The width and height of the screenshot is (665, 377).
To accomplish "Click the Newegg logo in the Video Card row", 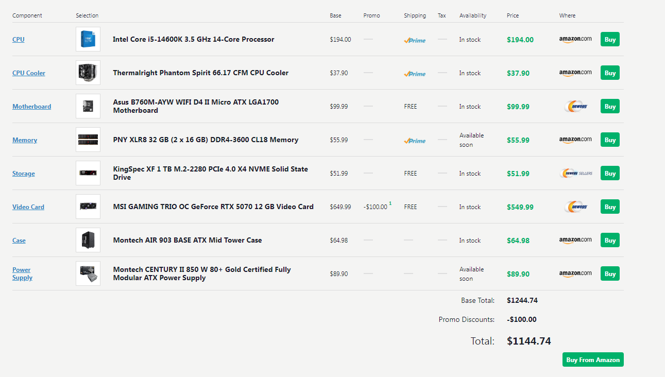I will coord(575,207).
